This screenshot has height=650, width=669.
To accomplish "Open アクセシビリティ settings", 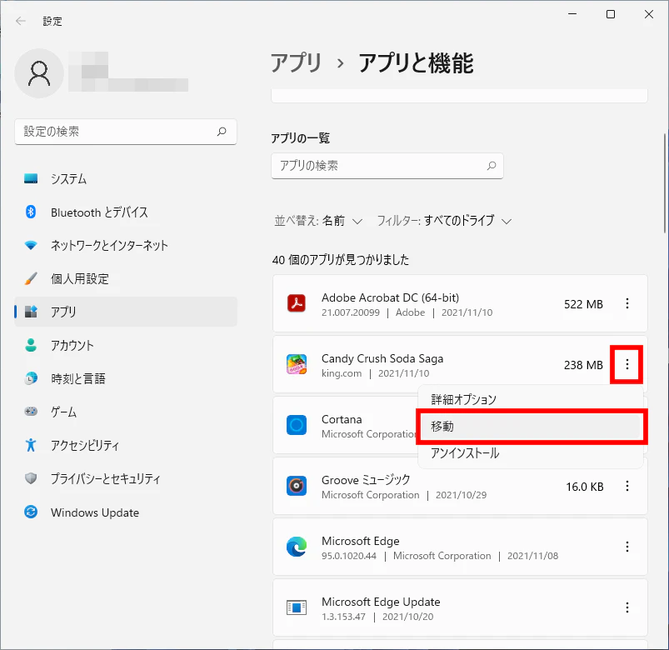I will pyautogui.click(x=126, y=445).
